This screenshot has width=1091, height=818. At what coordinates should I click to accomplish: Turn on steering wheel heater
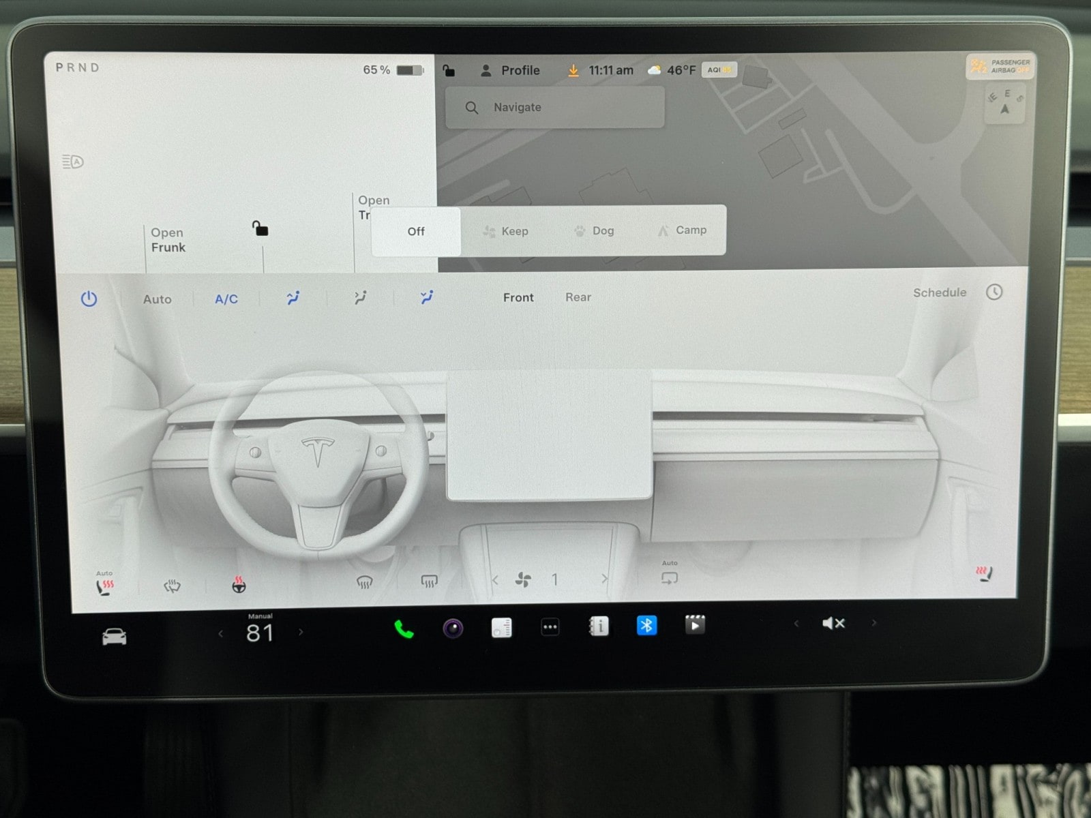(239, 585)
